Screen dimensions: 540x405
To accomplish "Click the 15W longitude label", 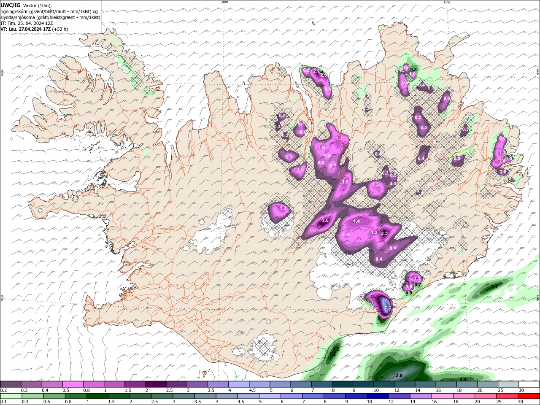I will [x=447, y=2].
